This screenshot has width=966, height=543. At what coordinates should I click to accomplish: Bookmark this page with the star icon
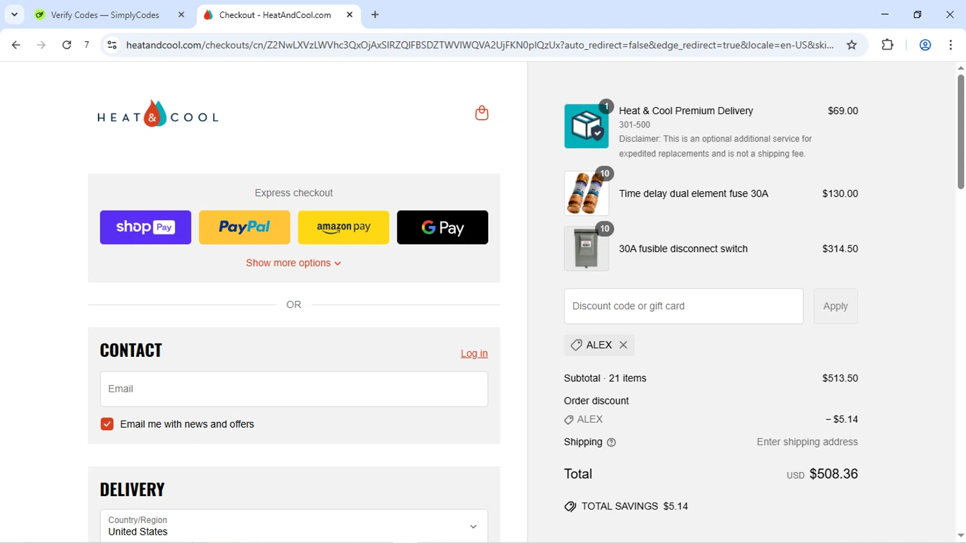pos(852,45)
